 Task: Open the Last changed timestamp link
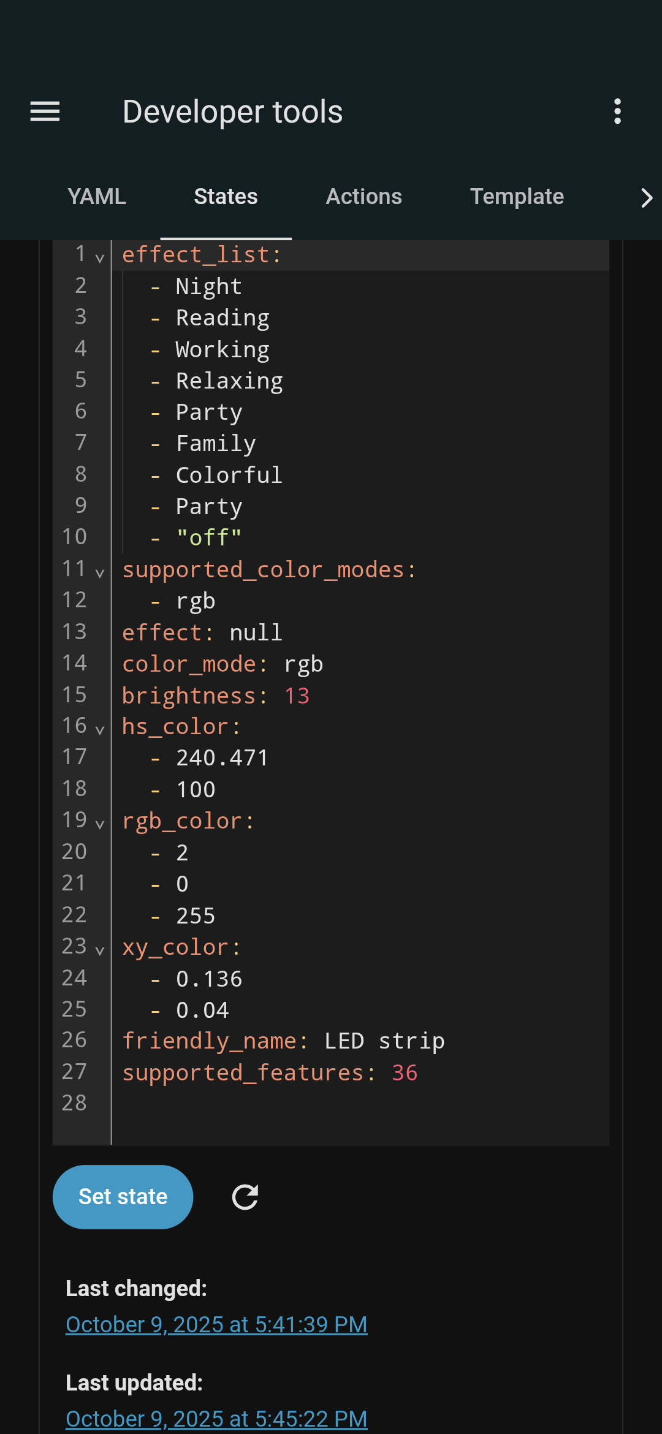pos(216,1324)
